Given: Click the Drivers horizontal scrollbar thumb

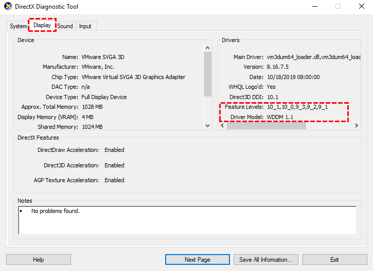Looking at the screenshot, I should coord(267,126).
